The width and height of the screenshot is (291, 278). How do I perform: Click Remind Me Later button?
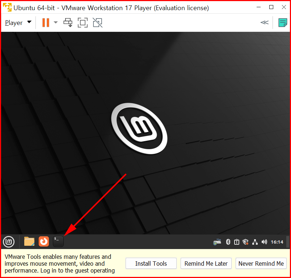(x=206, y=264)
